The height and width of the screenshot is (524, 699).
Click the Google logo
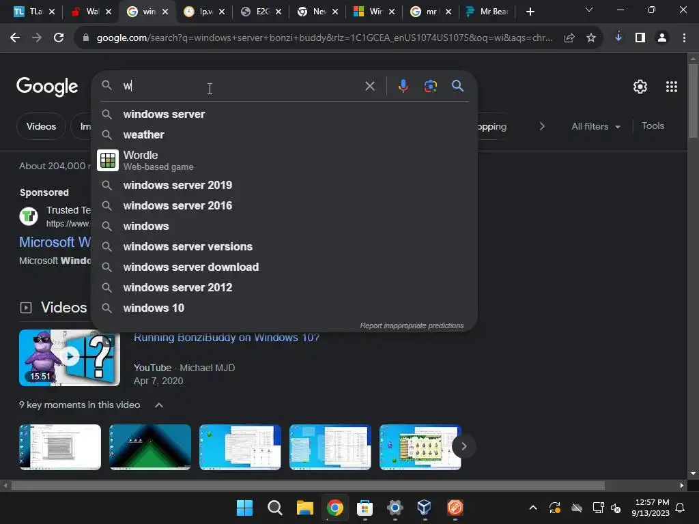47,87
